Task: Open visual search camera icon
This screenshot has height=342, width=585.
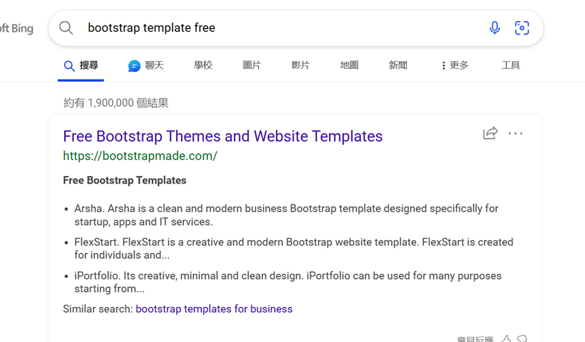Action: (522, 28)
